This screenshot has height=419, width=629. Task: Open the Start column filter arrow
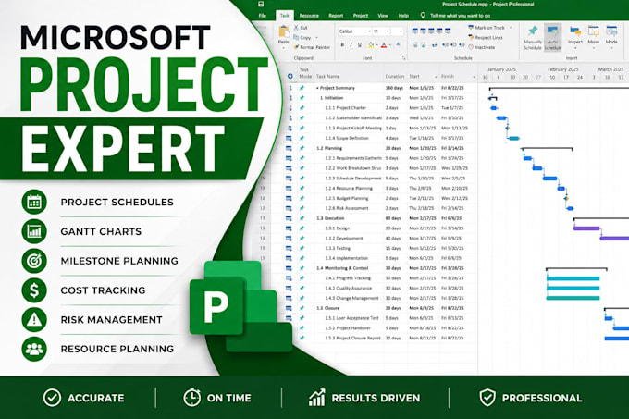coord(436,77)
